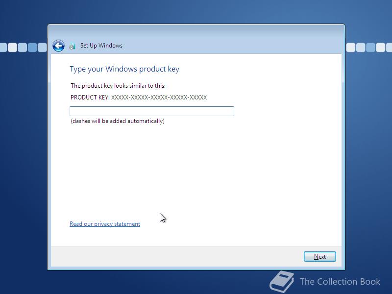The image size is (392, 294).
Task: Click the Set Up Windows title text
Action: (101, 46)
